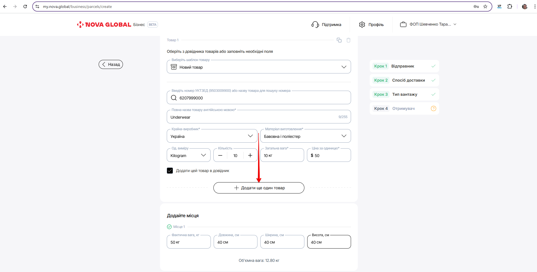Click 'Додати ще один товар' button

pyautogui.click(x=259, y=188)
